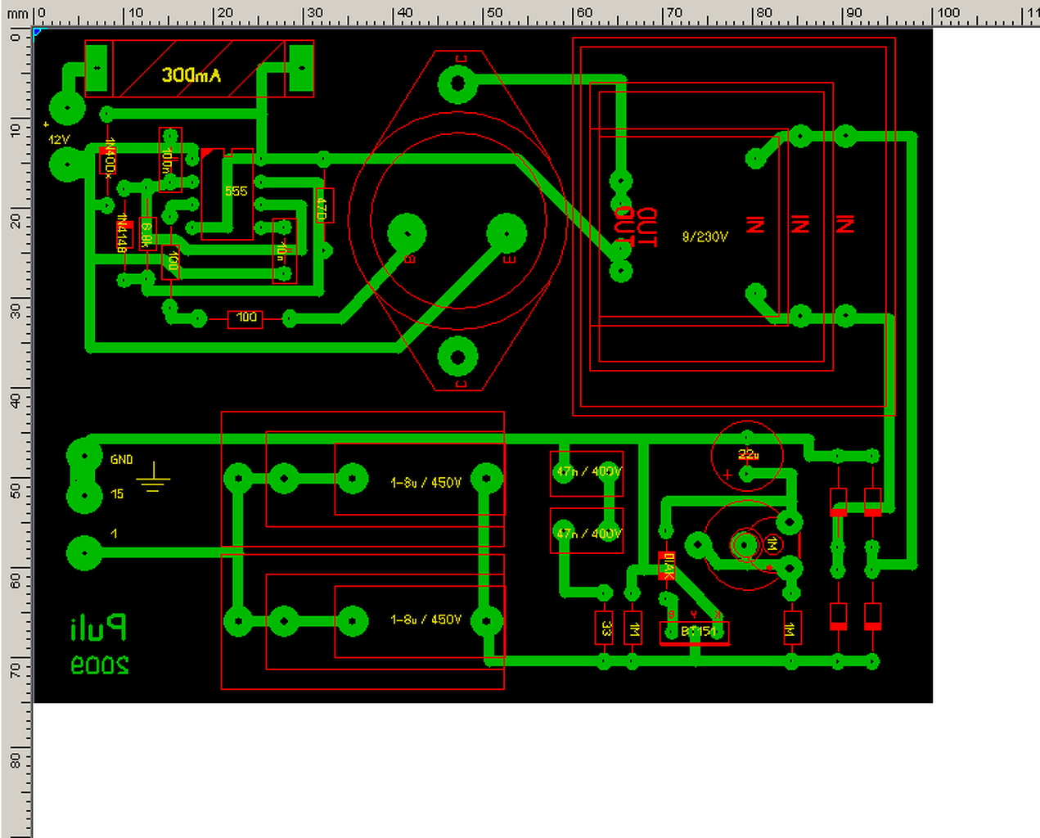Select the Puli signature text

98,628
